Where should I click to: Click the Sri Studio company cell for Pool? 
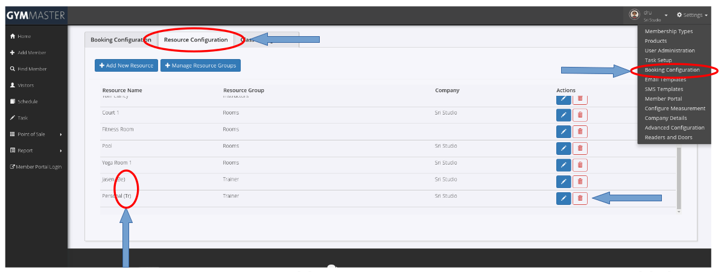(446, 146)
